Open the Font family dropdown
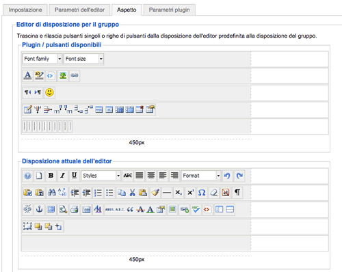 tap(42, 59)
